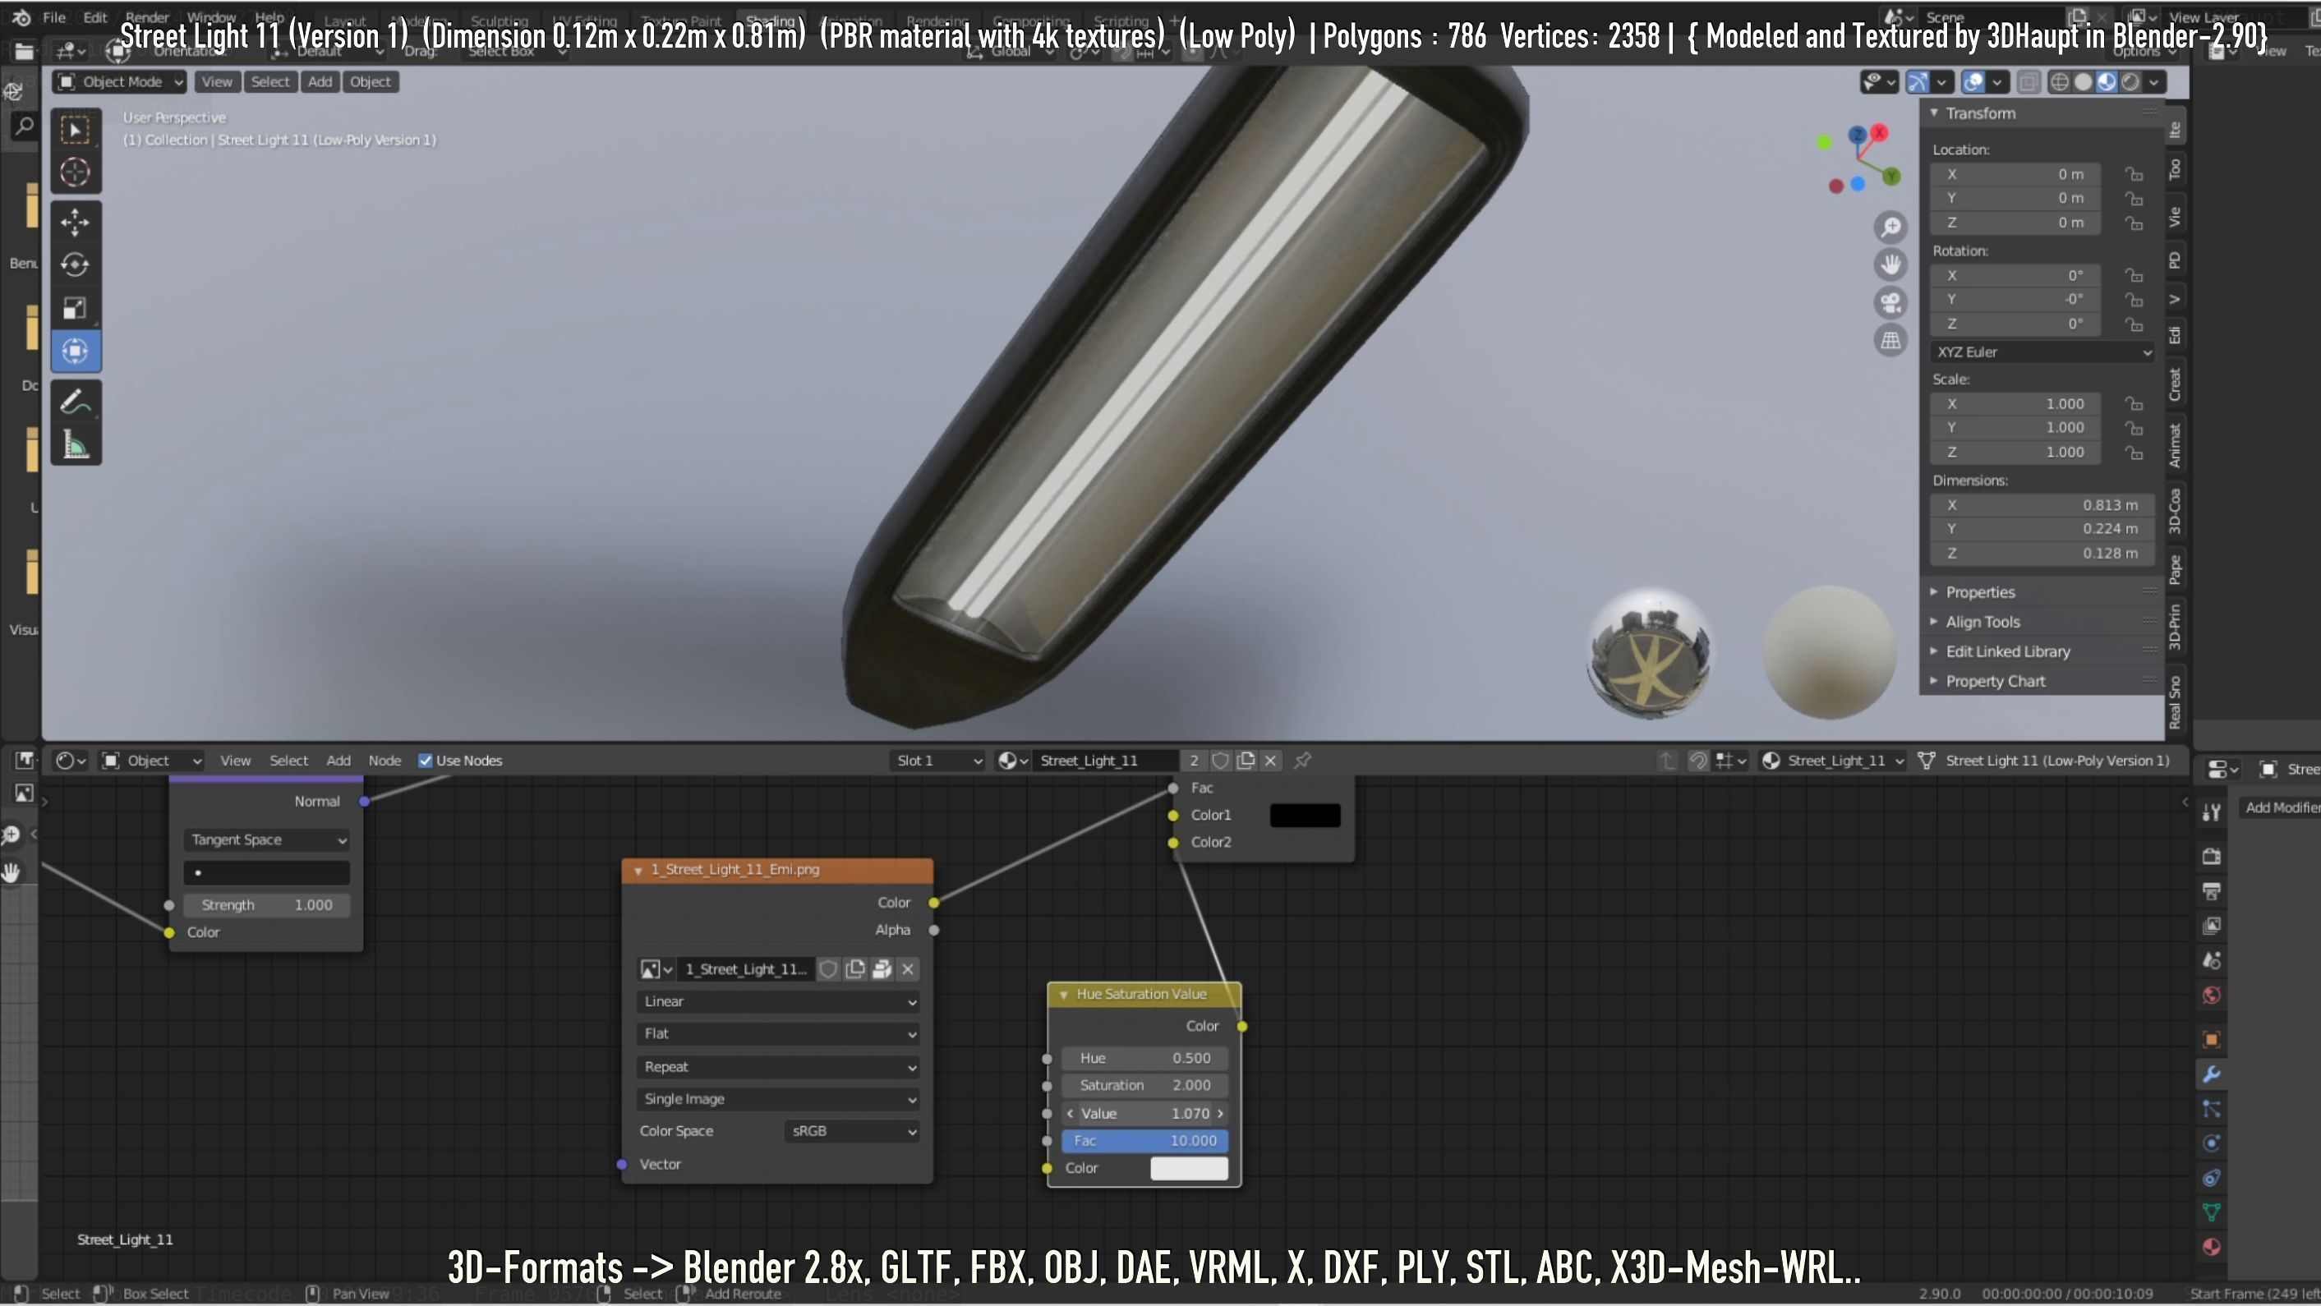Open the Output properties tab icon
The image size is (2321, 1306).
(x=2211, y=890)
